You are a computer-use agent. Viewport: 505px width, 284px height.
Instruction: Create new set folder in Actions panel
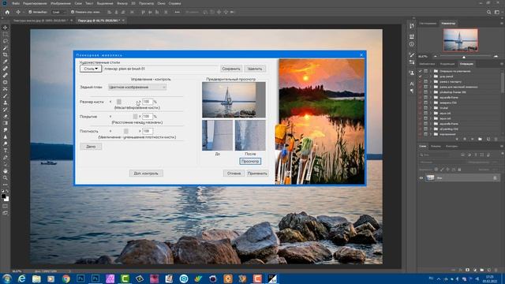[x=480, y=139]
